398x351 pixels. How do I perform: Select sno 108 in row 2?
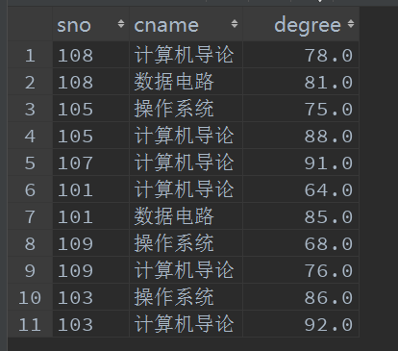click(x=90, y=82)
